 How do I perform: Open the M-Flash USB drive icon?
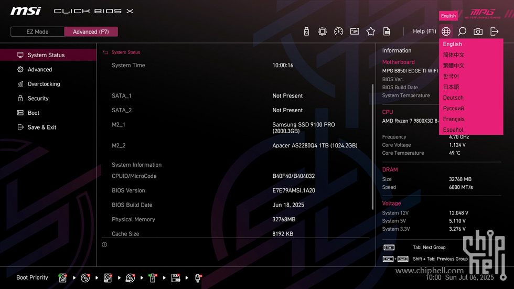click(x=306, y=31)
